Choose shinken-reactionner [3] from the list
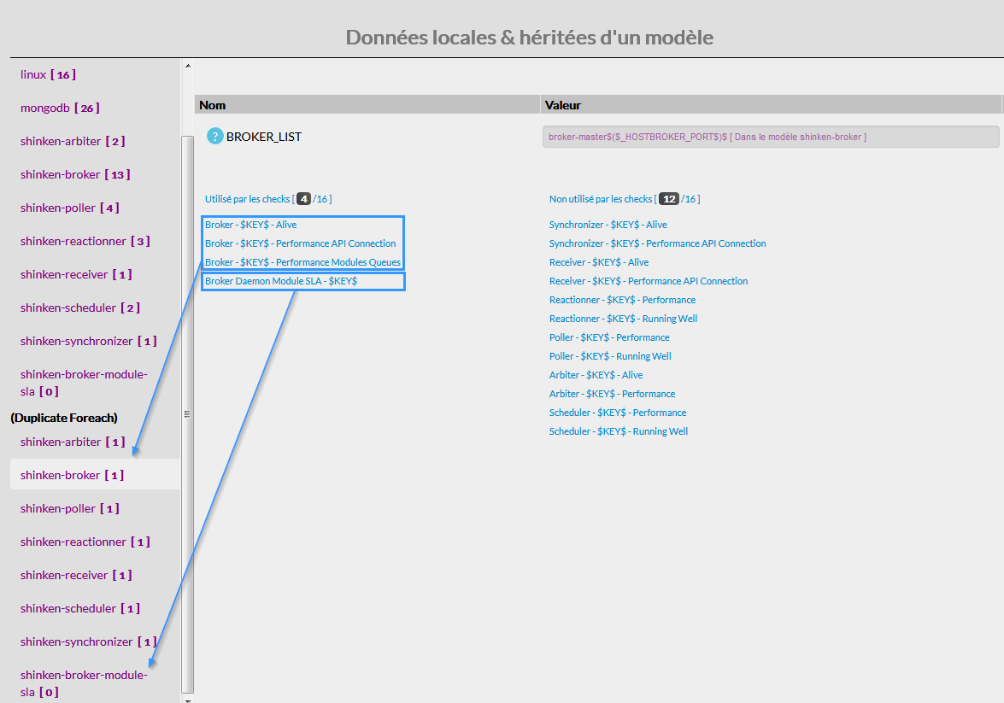This screenshot has width=1004, height=703. (x=85, y=241)
